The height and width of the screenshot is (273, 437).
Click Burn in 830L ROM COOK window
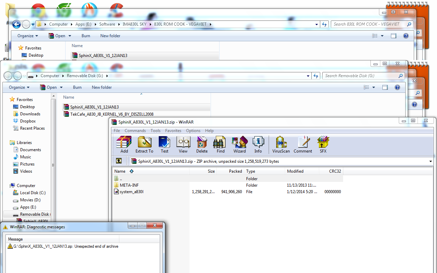pyautogui.click(x=86, y=36)
